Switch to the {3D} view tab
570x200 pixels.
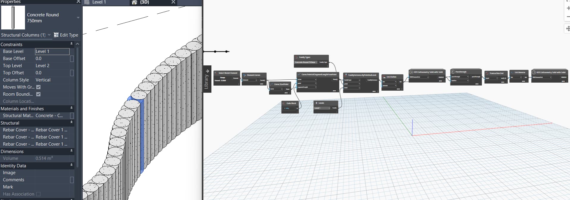tap(145, 2)
